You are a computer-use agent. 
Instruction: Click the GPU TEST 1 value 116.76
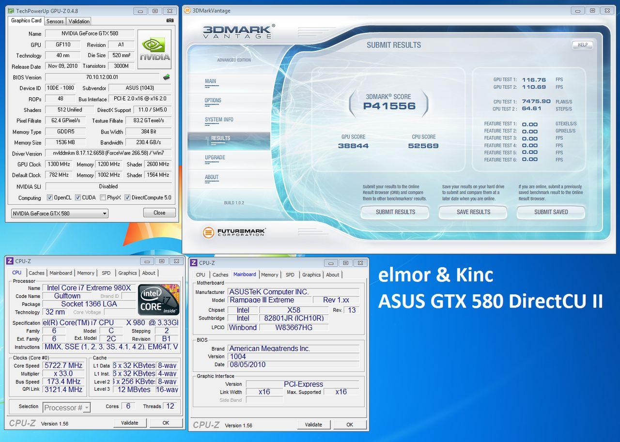(534, 80)
